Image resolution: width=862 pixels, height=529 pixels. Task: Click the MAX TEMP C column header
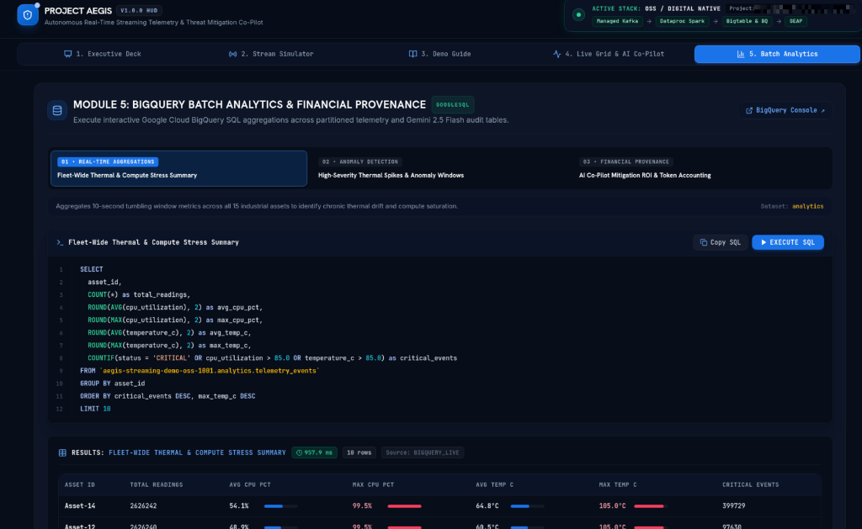coord(618,485)
